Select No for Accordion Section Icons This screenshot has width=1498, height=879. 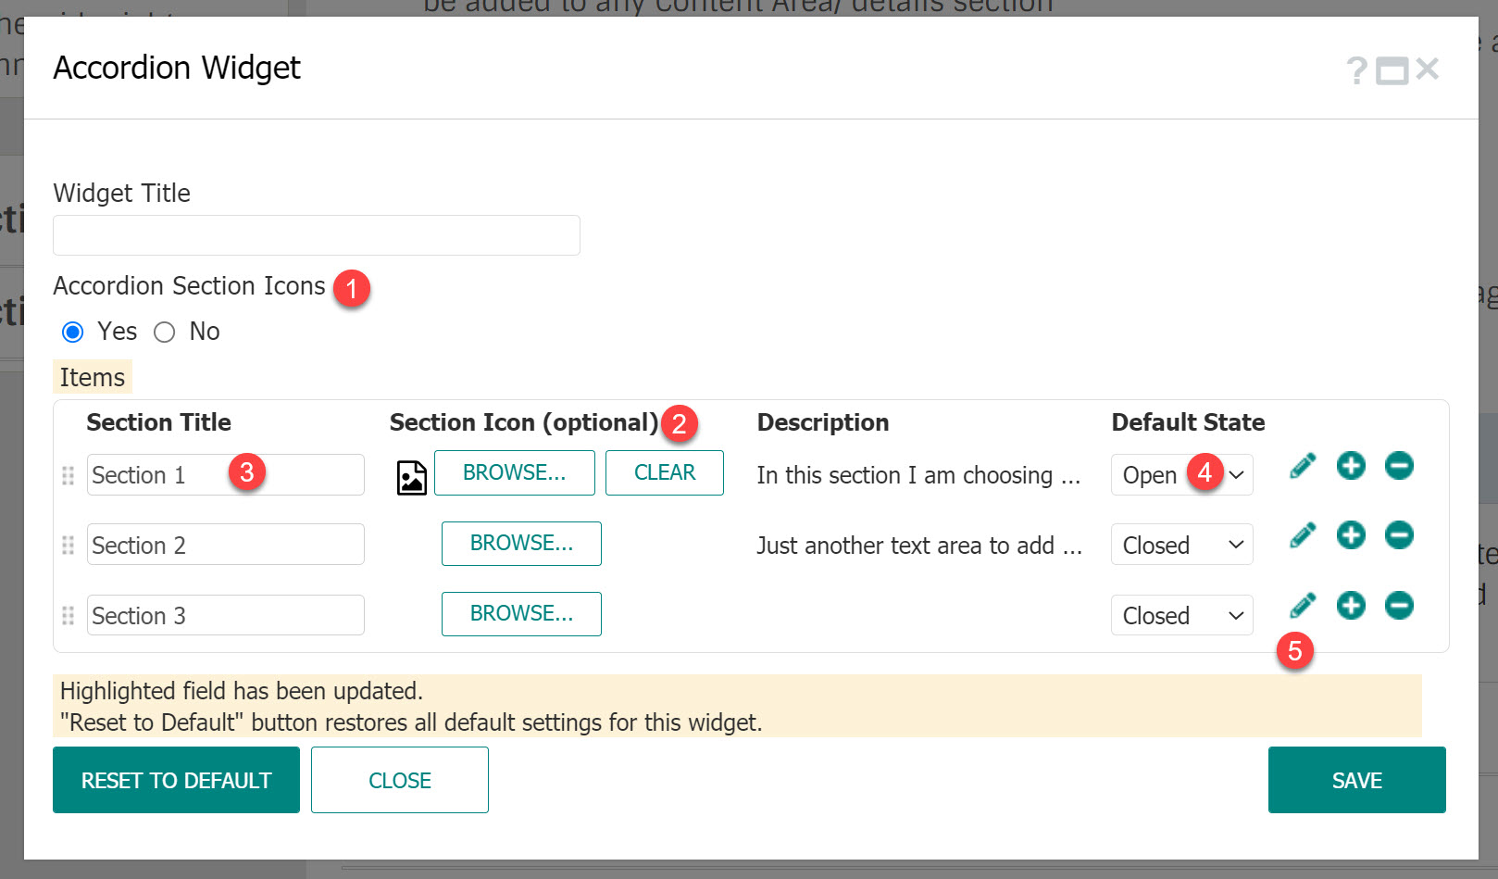coord(165,332)
